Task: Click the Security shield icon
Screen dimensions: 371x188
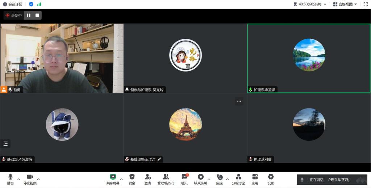Action: click(x=132, y=177)
